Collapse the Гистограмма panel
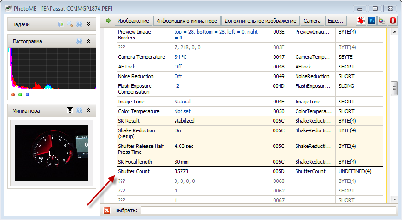Screen dimensions: 402x220 (89, 41)
